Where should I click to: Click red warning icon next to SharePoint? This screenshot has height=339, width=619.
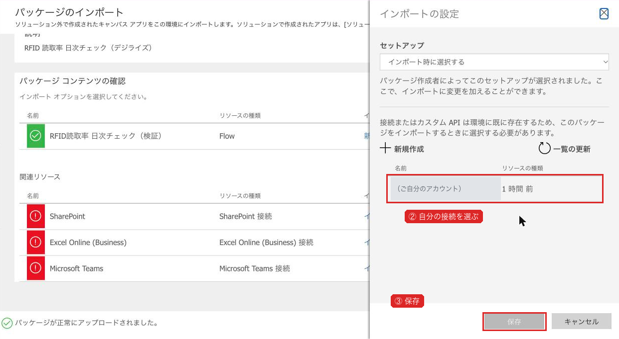tap(35, 216)
